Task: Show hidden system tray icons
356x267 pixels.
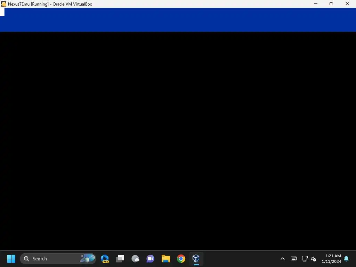Action: click(x=283, y=259)
